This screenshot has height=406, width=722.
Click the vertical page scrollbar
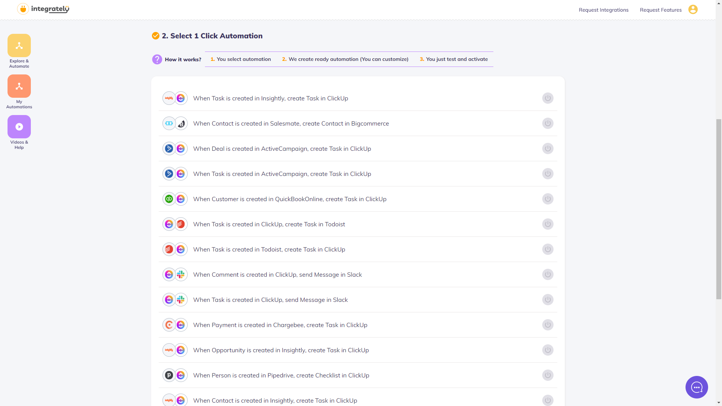click(719, 209)
